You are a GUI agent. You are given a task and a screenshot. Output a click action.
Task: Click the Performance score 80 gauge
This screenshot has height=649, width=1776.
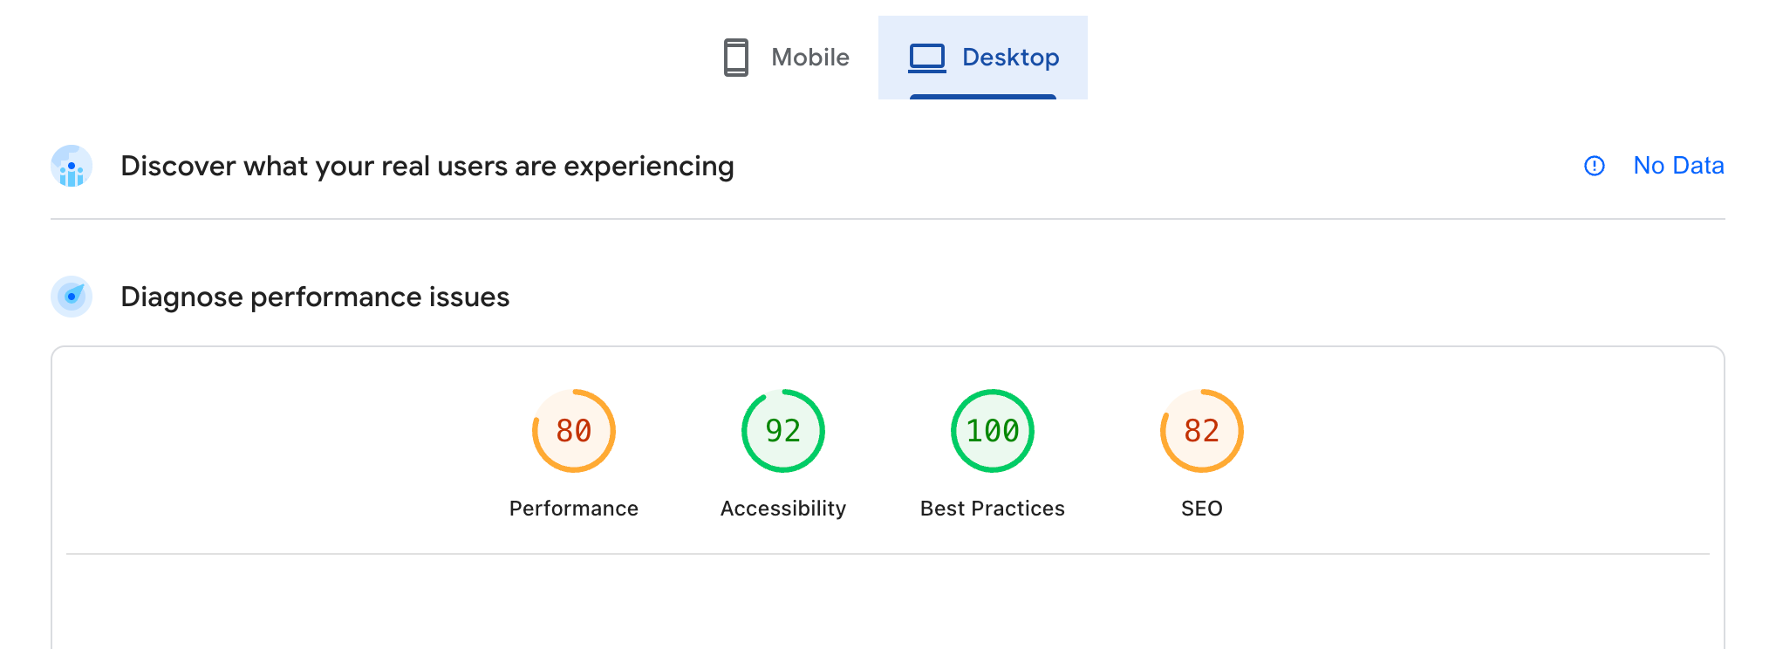point(574,431)
